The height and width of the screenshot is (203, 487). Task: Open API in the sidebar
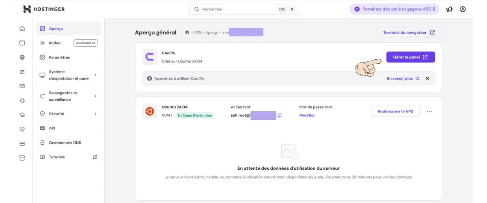68,128
